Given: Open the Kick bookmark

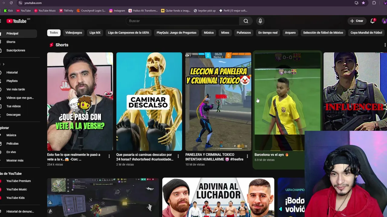Looking at the screenshot, I should 8,11.
